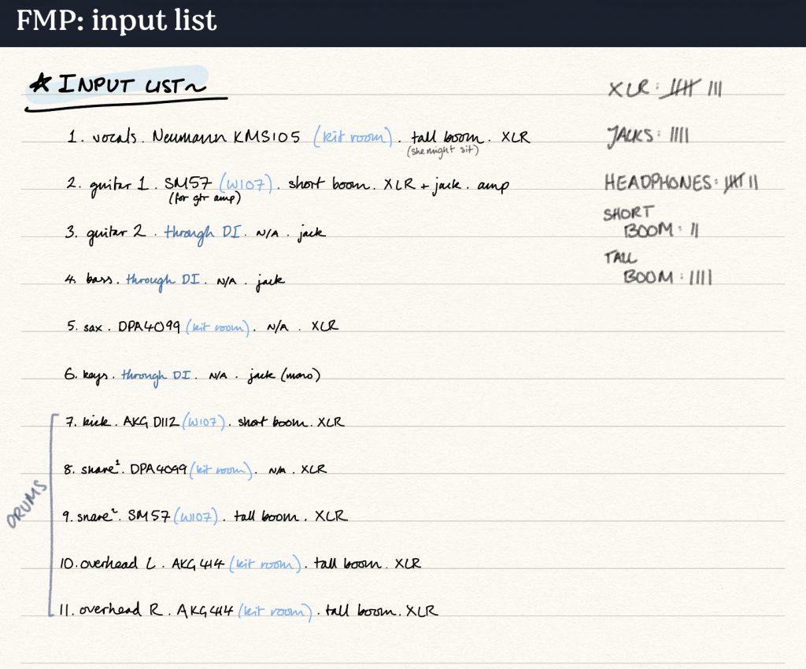
Task: Select "DPA4099" in the sax row
Action: click(149, 327)
